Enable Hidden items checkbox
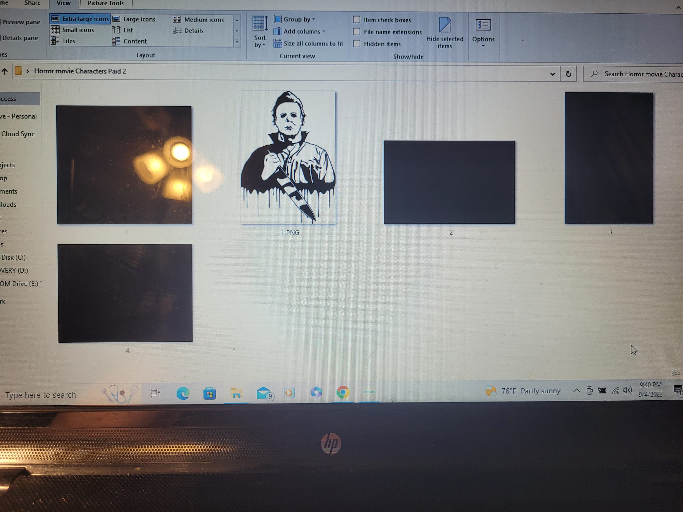The height and width of the screenshot is (512, 683). pos(357,44)
